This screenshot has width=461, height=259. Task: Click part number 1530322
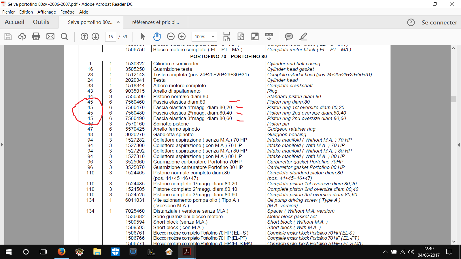click(135, 64)
